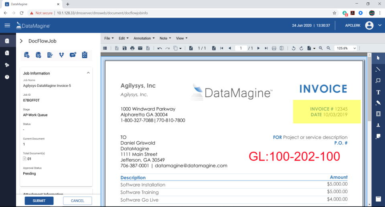This screenshot has width=385, height=207.
Task: Open the export document dropdown arrow
Action: [x=314, y=48]
